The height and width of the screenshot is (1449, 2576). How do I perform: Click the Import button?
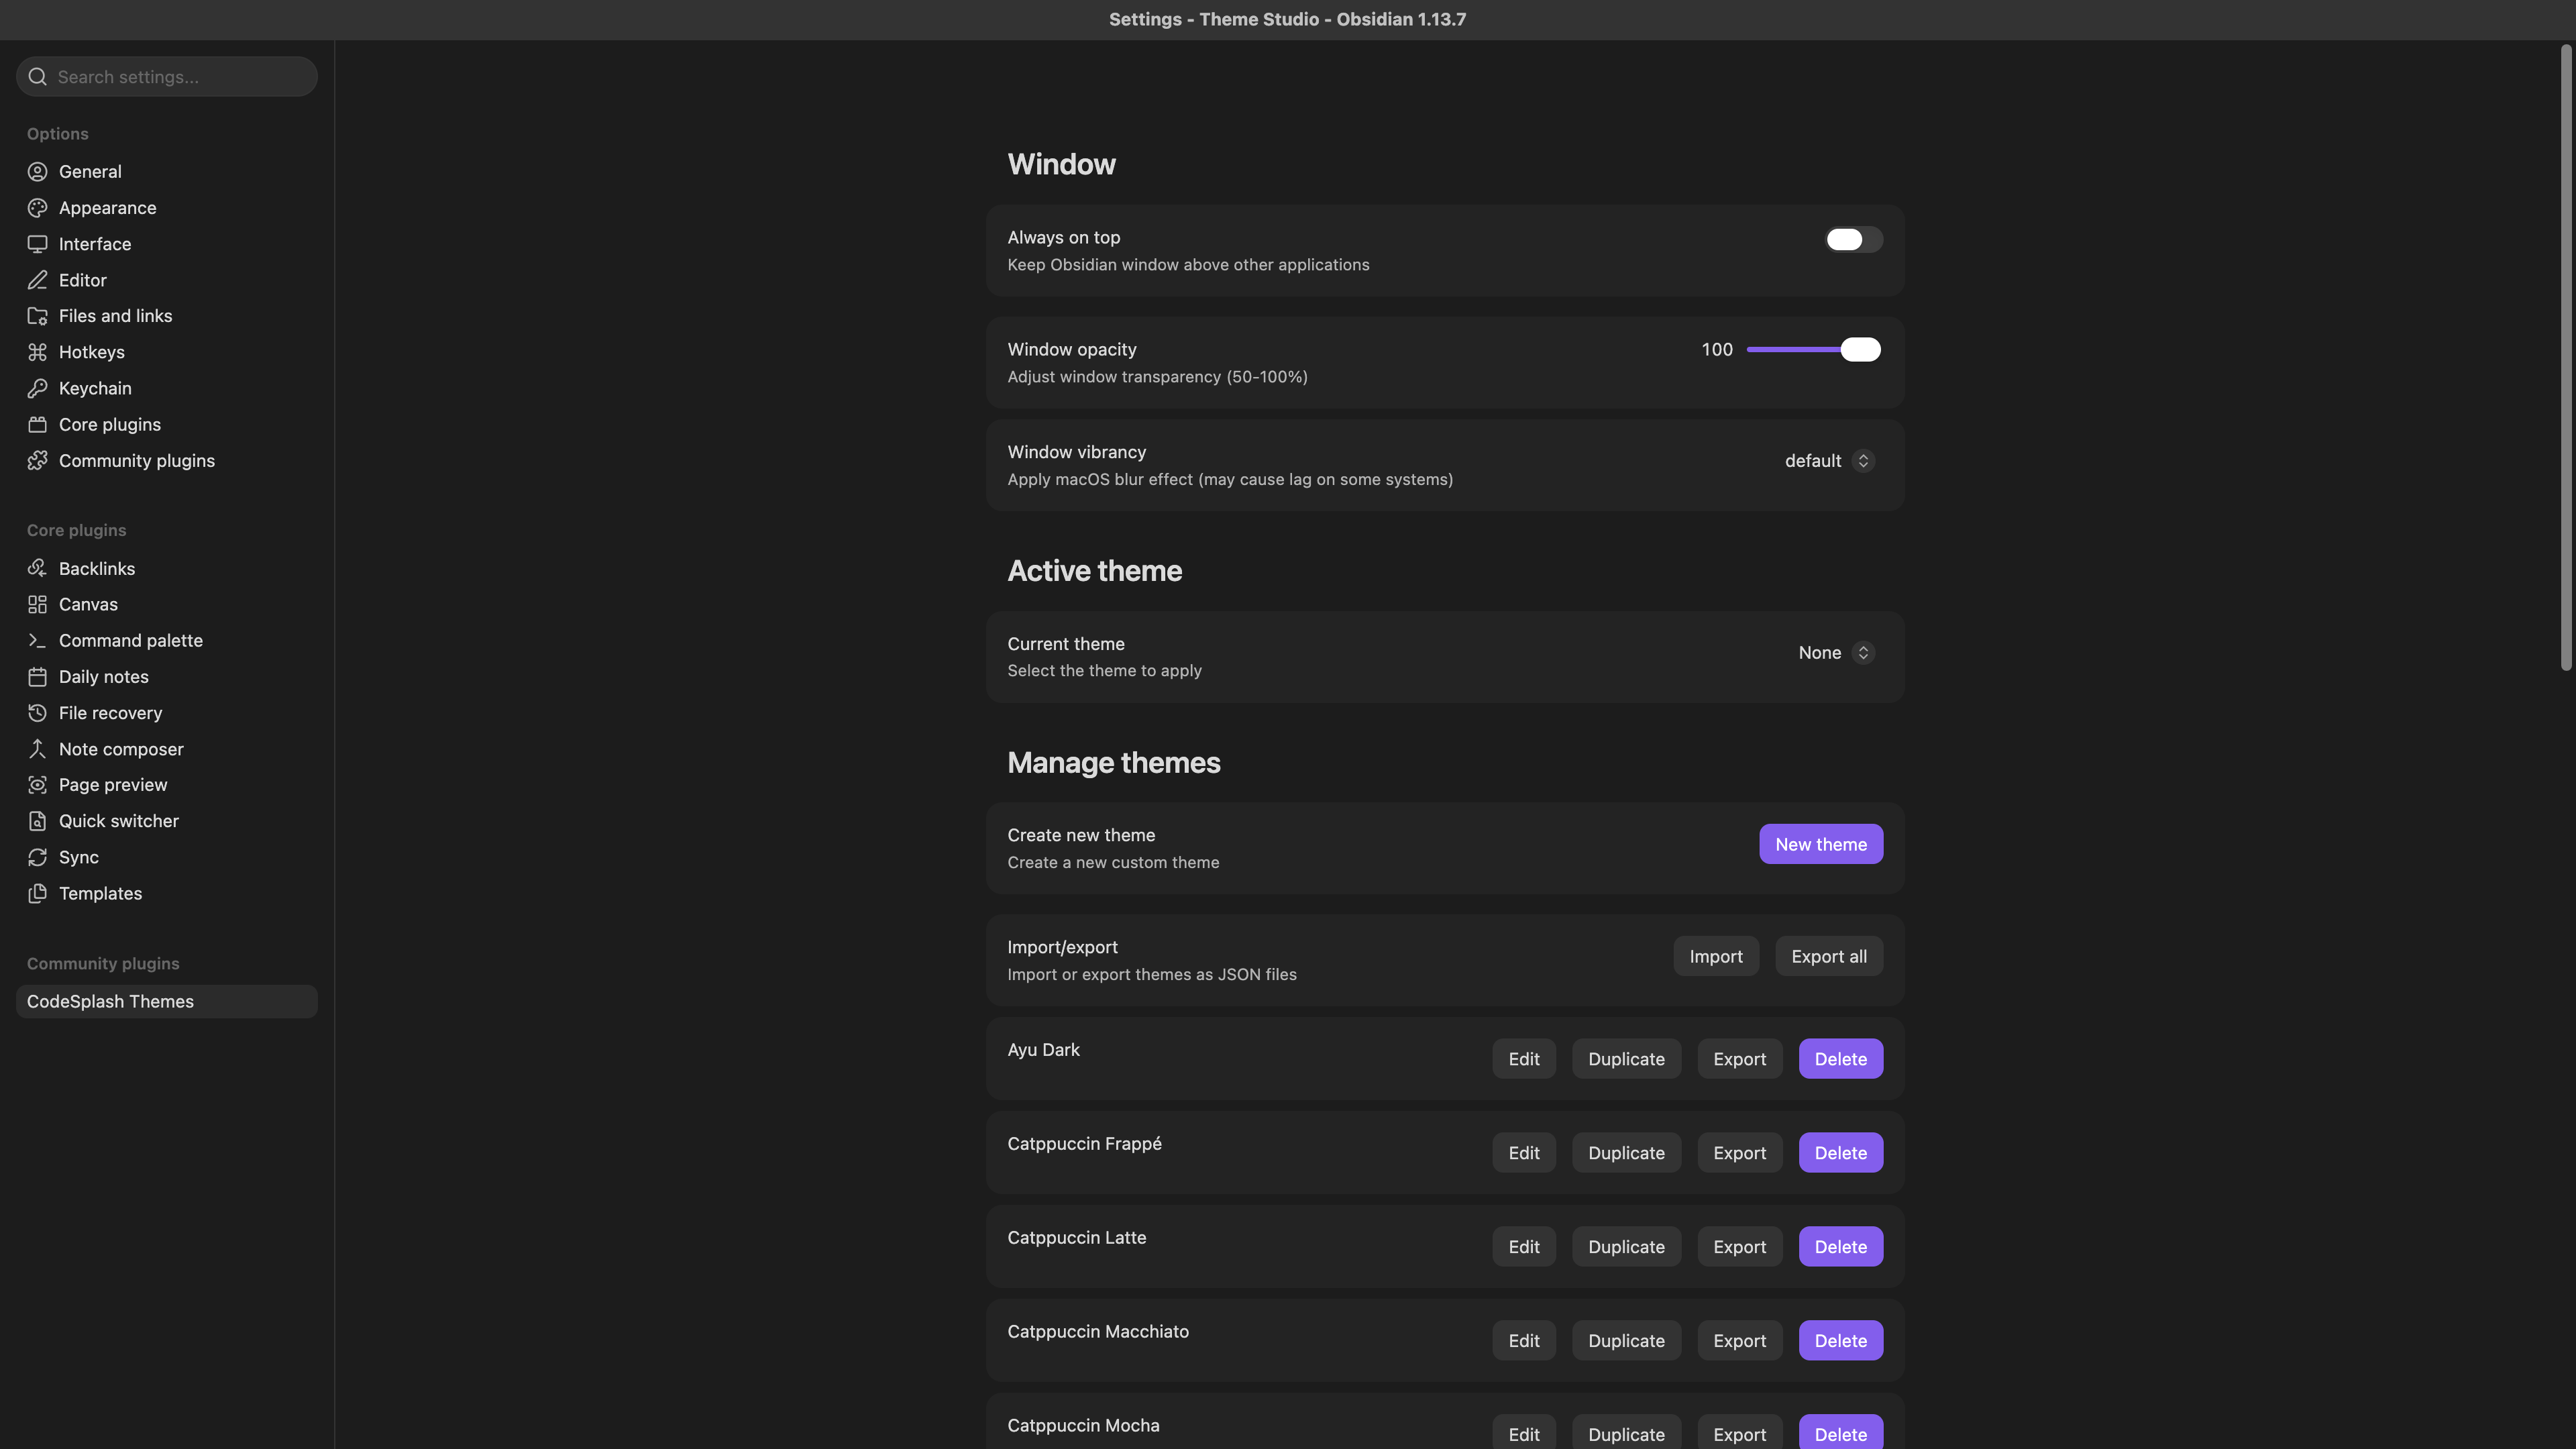click(1716, 956)
